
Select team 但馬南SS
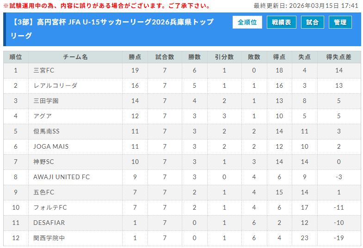click(46, 131)
